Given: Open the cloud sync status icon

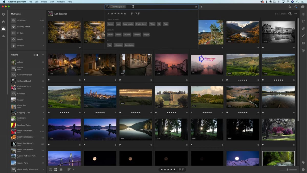Looking at the screenshot, I should [303, 7].
